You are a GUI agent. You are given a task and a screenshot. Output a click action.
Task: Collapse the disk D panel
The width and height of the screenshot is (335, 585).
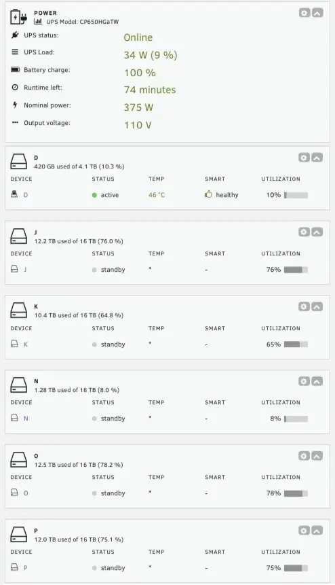click(317, 158)
